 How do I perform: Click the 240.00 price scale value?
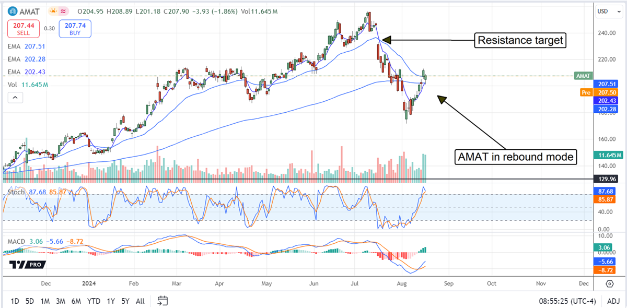(x=607, y=32)
